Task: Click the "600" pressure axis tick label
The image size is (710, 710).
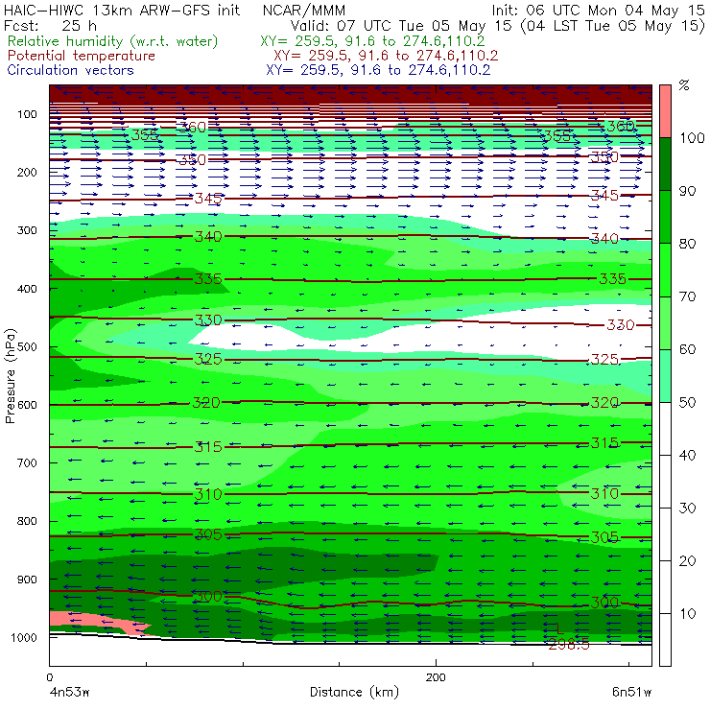Action: click(x=27, y=405)
